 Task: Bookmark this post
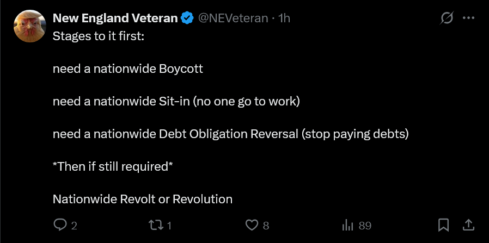pyautogui.click(x=444, y=225)
